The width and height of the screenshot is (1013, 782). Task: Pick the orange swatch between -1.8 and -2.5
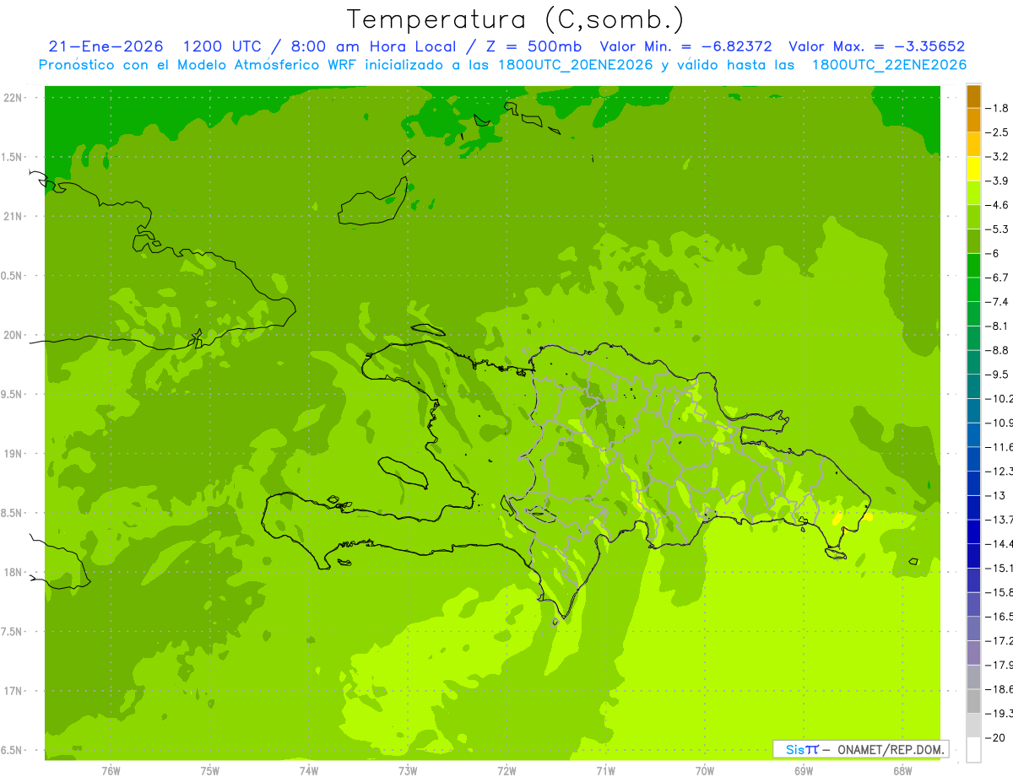[973, 121]
